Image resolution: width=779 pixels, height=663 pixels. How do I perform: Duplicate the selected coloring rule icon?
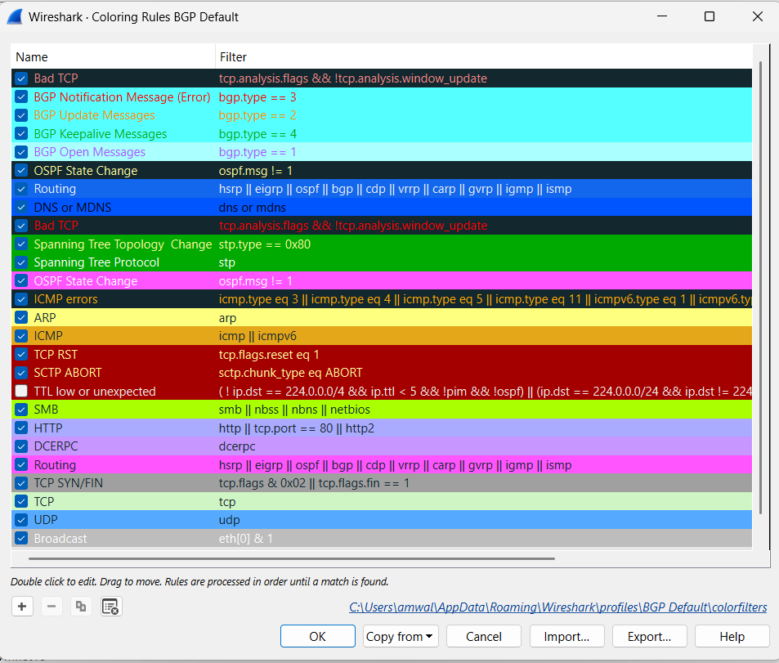point(81,607)
